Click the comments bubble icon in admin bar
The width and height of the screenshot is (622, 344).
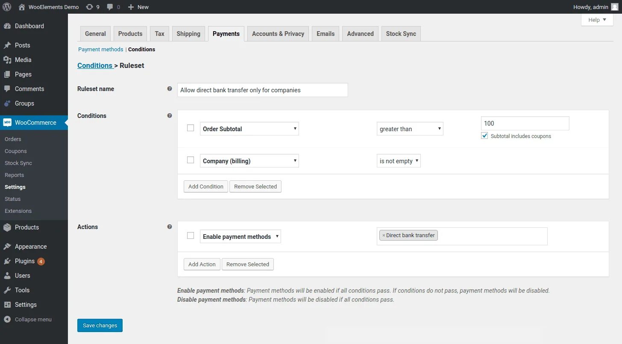tap(110, 7)
